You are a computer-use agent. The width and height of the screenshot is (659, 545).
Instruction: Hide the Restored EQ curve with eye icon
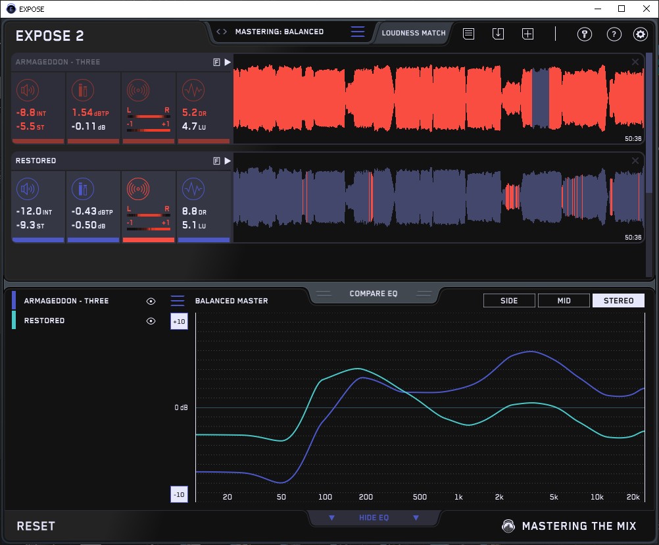151,321
